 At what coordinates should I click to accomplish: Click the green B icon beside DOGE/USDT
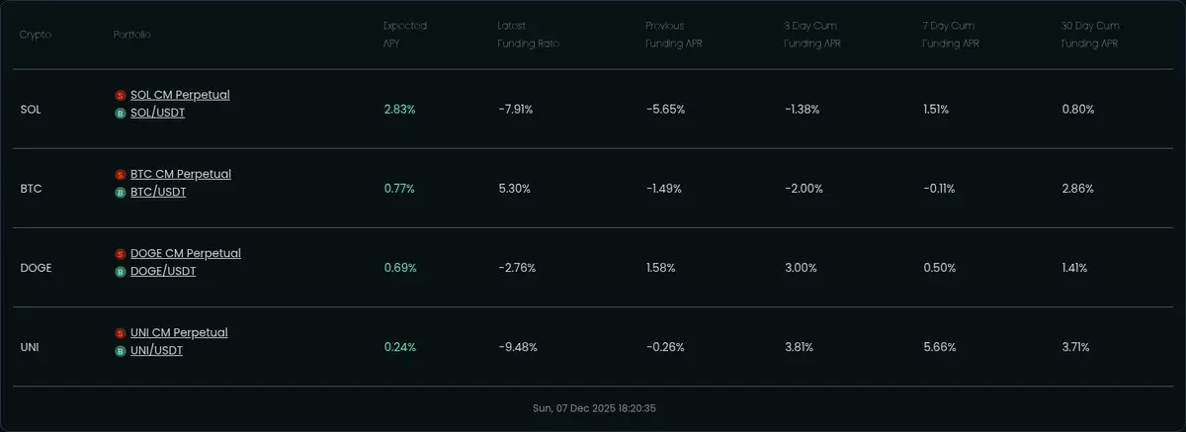tap(121, 271)
